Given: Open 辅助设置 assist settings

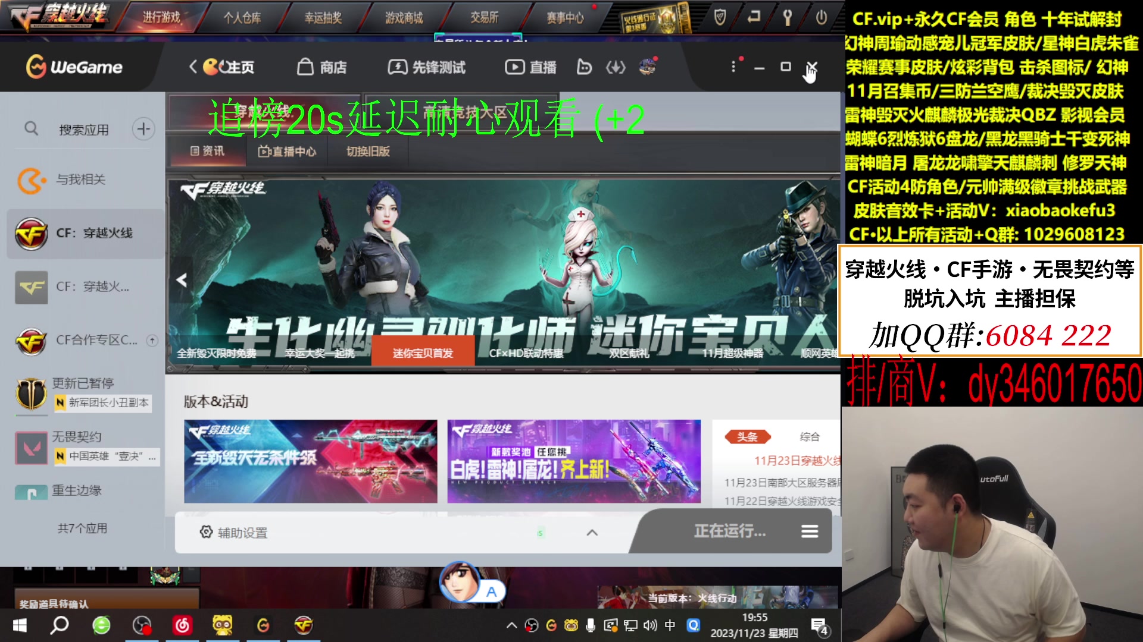Looking at the screenshot, I should pos(234,533).
